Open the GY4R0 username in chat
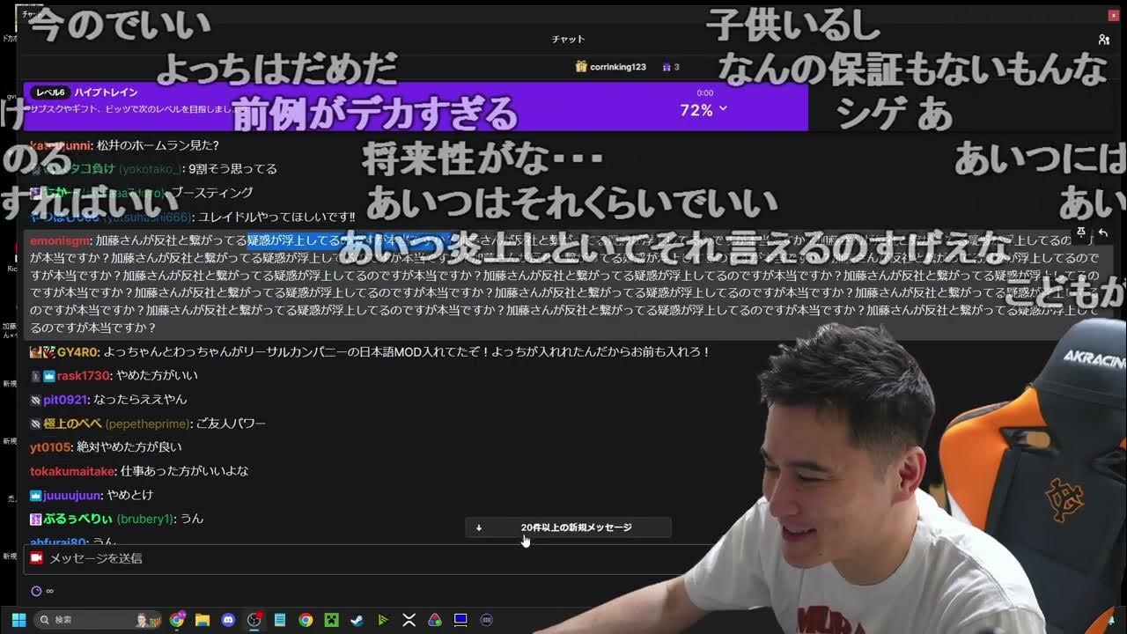Viewport: 1127px width, 634px height. click(x=77, y=352)
